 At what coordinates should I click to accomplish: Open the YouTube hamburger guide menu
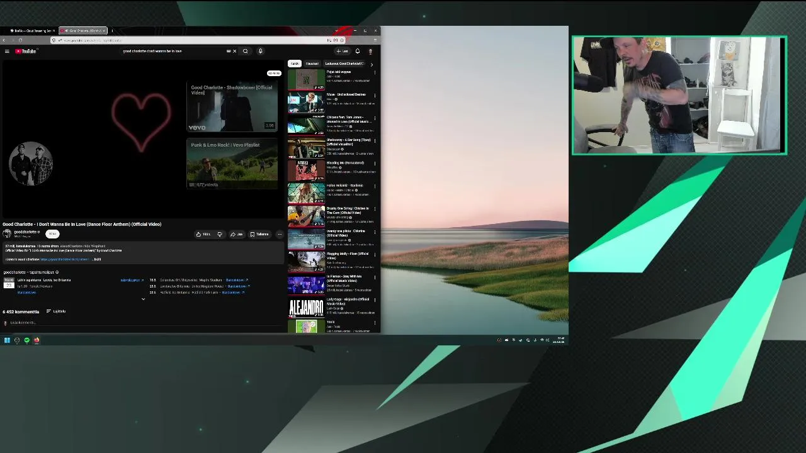(7, 51)
